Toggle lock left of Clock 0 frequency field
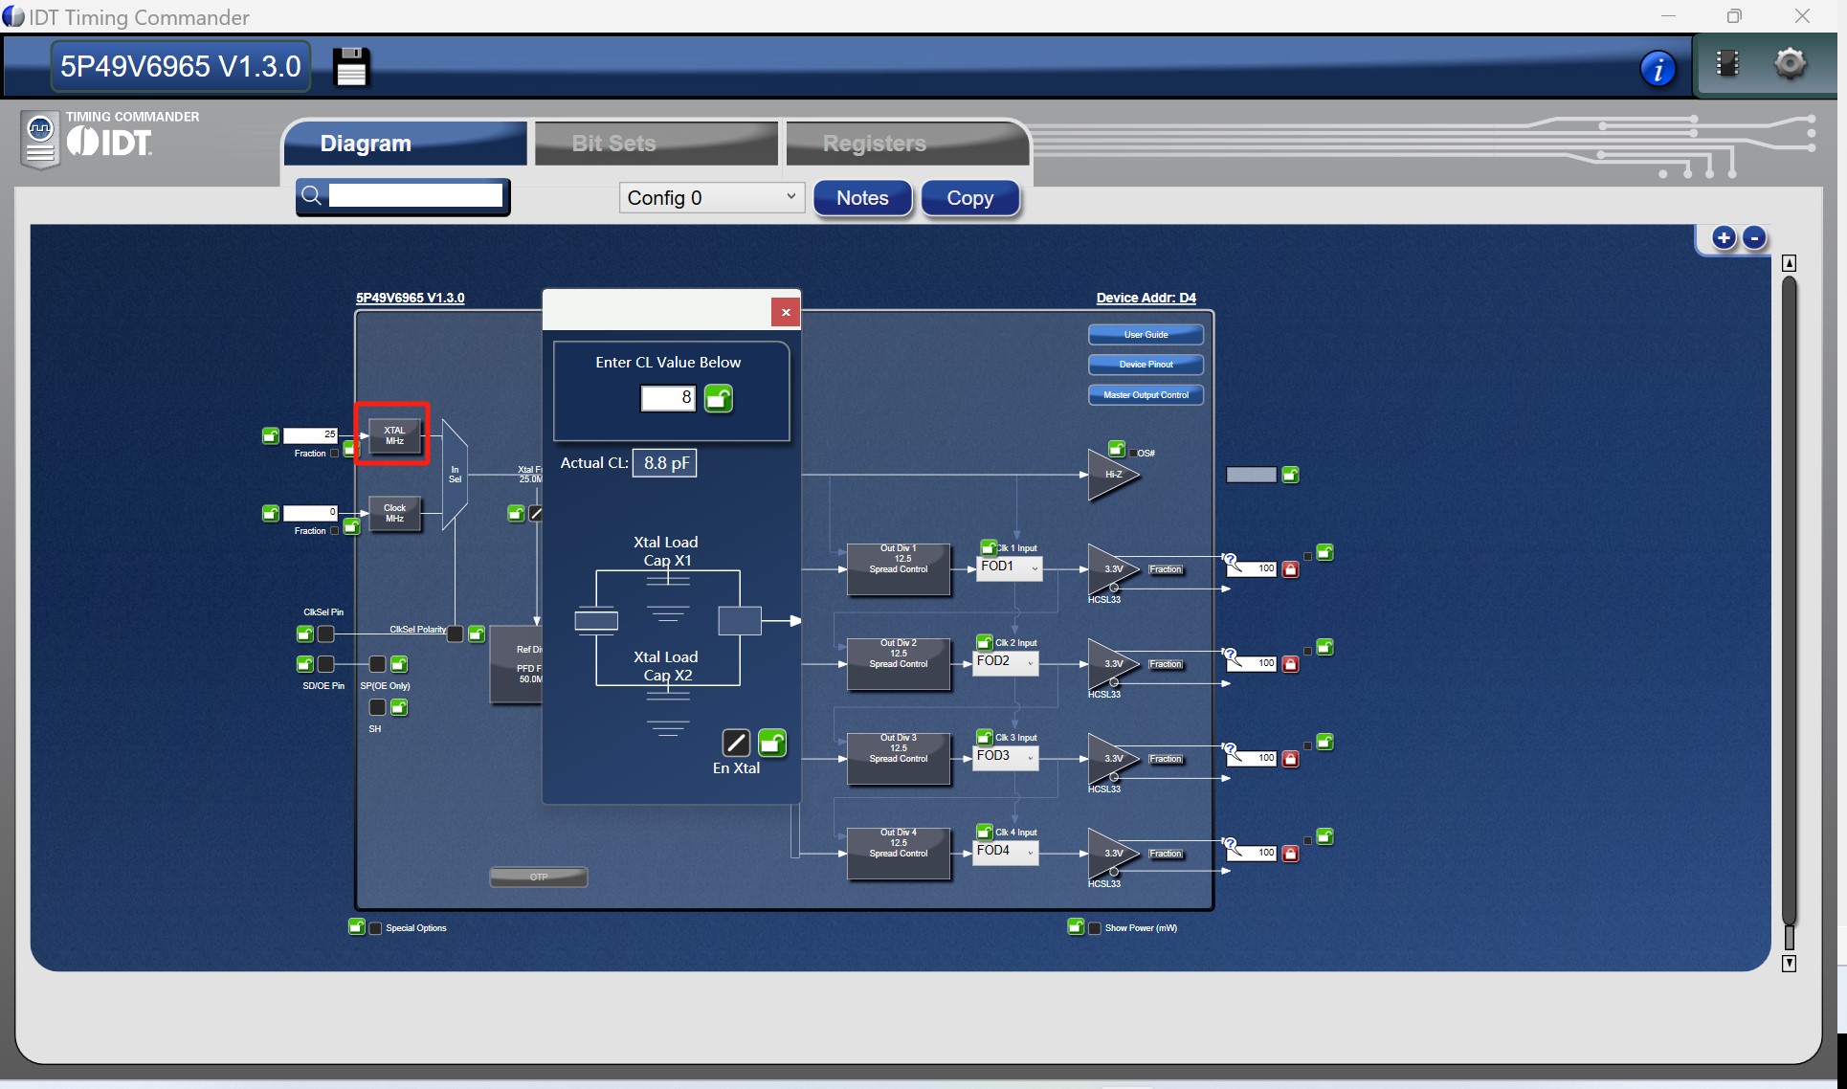 tap(271, 513)
